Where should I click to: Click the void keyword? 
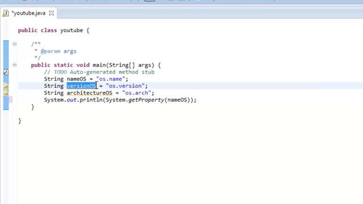coord(83,65)
